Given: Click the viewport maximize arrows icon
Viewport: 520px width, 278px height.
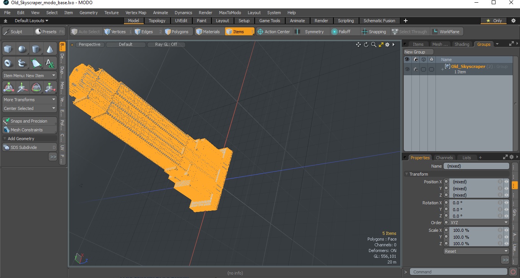Looking at the screenshot, I should click(x=381, y=45).
